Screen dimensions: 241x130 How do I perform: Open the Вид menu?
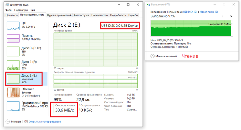pyautogui.click(x=33, y=10)
